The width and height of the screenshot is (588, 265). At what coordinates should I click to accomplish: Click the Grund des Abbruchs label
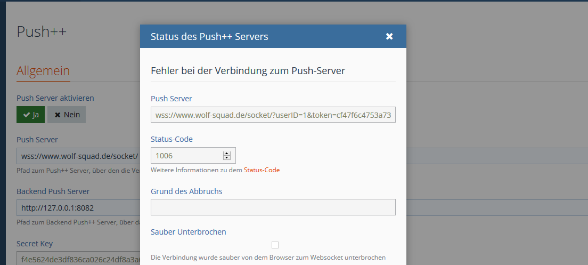pos(186,191)
